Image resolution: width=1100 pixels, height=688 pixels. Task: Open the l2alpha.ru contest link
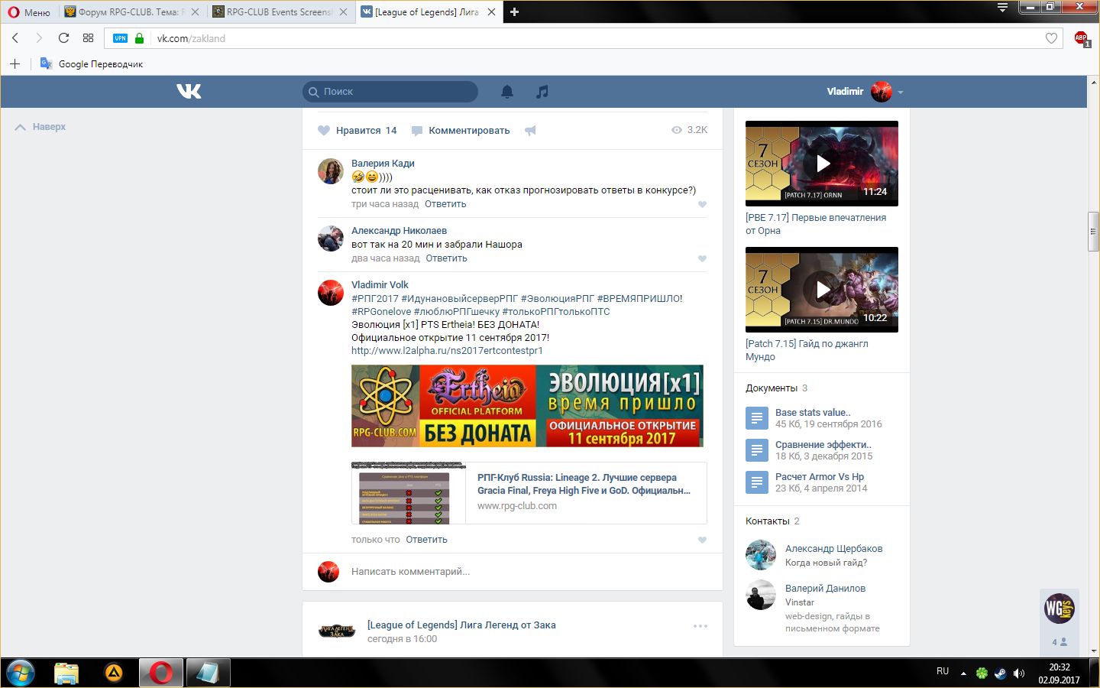(447, 351)
